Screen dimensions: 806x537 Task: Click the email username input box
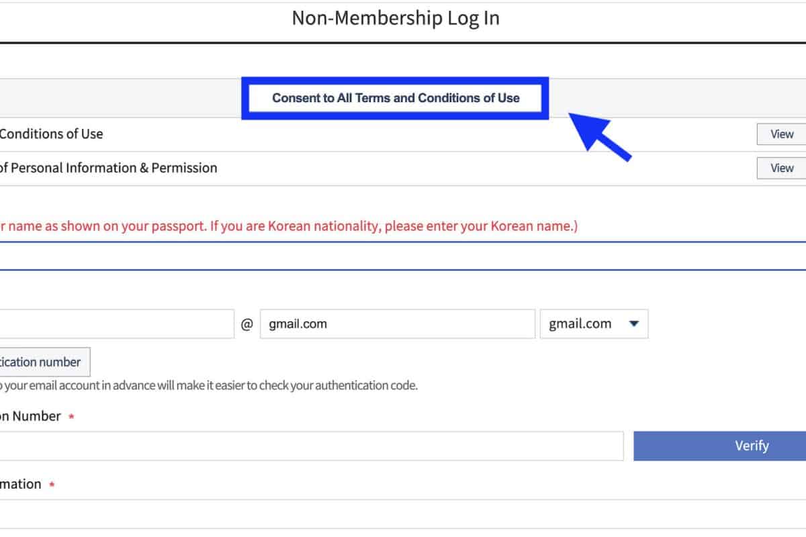(116, 324)
